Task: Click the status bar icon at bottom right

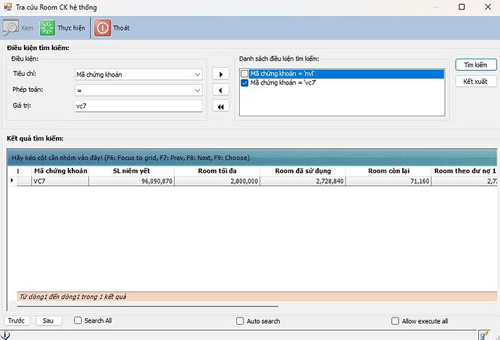Action: (x=484, y=336)
